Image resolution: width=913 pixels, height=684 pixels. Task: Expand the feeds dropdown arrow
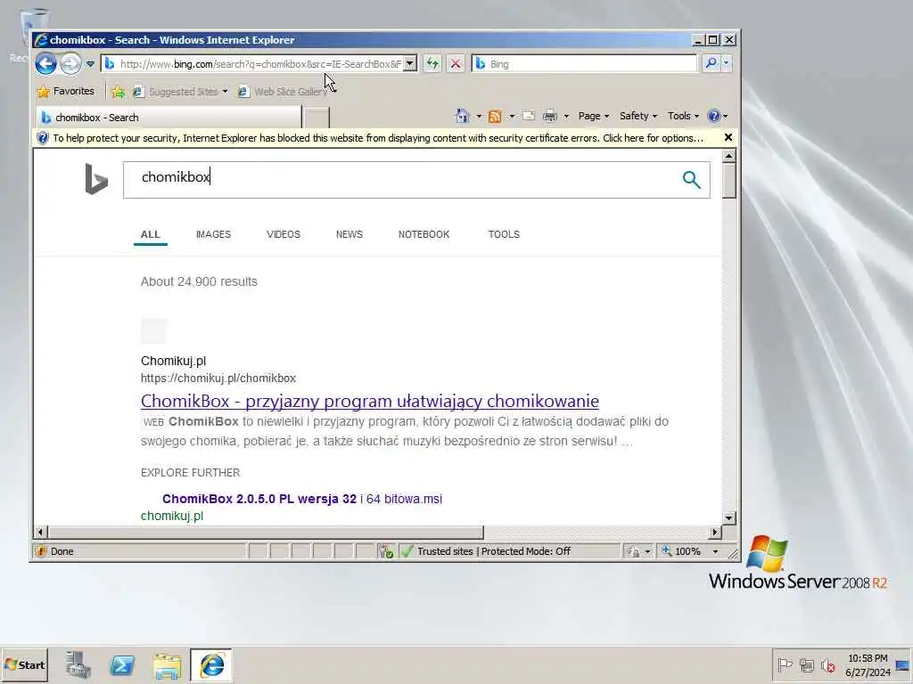coord(512,117)
